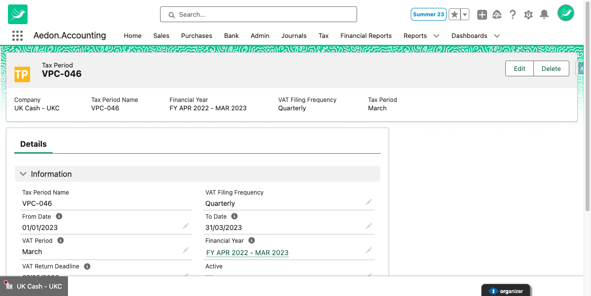Click the Summer 23 release badge
591x296 pixels.
(428, 14)
